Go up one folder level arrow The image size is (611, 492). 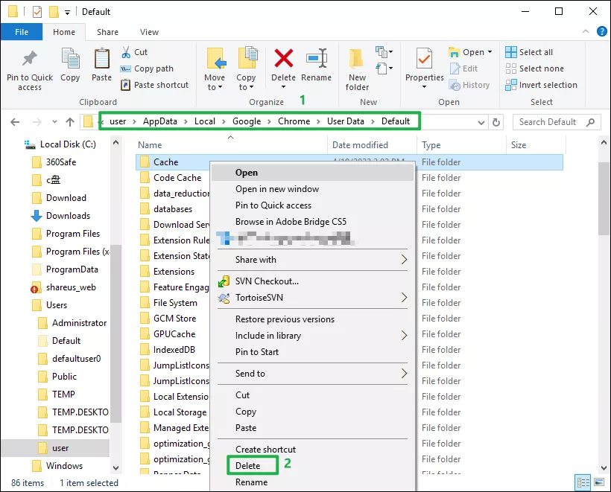[70, 122]
